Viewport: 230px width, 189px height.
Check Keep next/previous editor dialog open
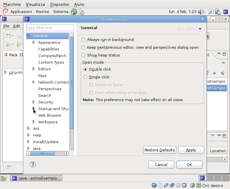(83, 48)
